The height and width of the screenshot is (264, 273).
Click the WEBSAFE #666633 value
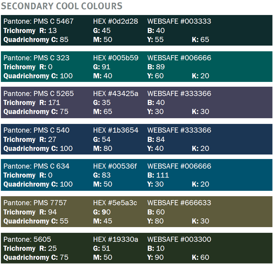tap(179, 203)
